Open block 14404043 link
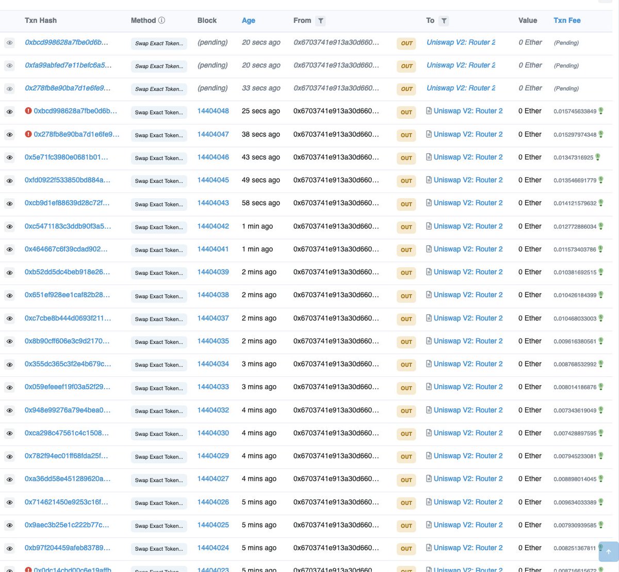Image resolution: width=619 pixels, height=572 pixels. (213, 203)
